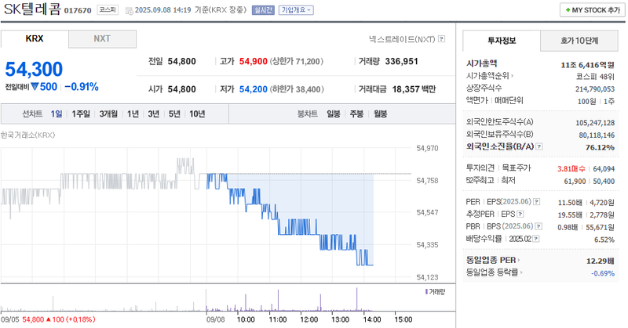Select the 3년 line chart period
The width and height of the screenshot is (628, 328).
(x=154, y=114)
